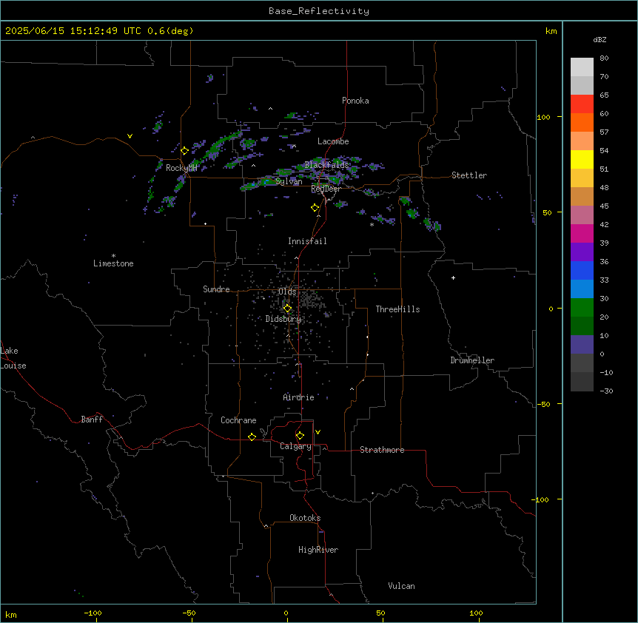The height and width of the screenshot is (623, 638).
Task: Click the Vulcan label
Action: [x=402, y=586]
